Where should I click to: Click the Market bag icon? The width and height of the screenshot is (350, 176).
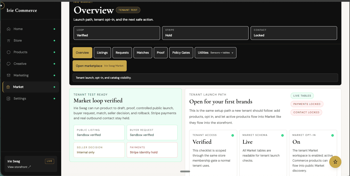pyautogui.click(x=8, y=87)
